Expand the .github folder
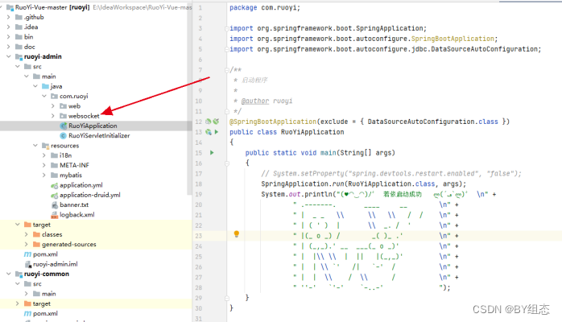562x322 pixels. (7, 16)
